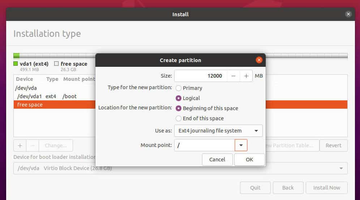
Task: Add a new partition with plus icon
Action: tap(20, 145)
